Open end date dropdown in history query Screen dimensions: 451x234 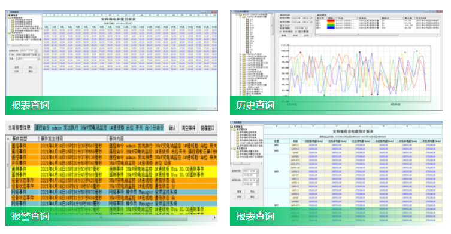coord(311,22)
